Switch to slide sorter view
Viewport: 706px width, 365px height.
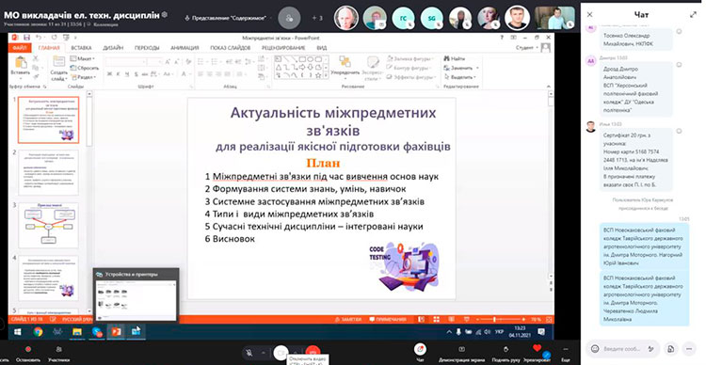pos(436,320)
